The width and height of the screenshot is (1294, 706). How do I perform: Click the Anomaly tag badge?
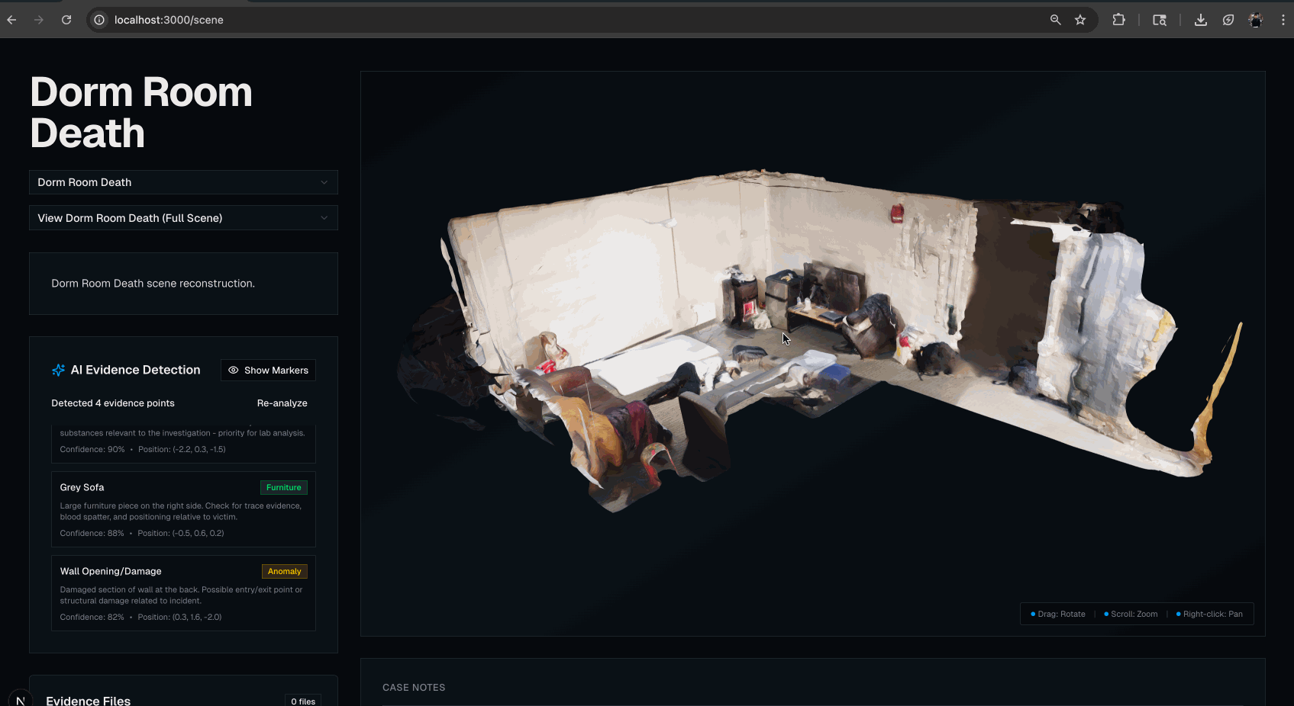point(284,572)
